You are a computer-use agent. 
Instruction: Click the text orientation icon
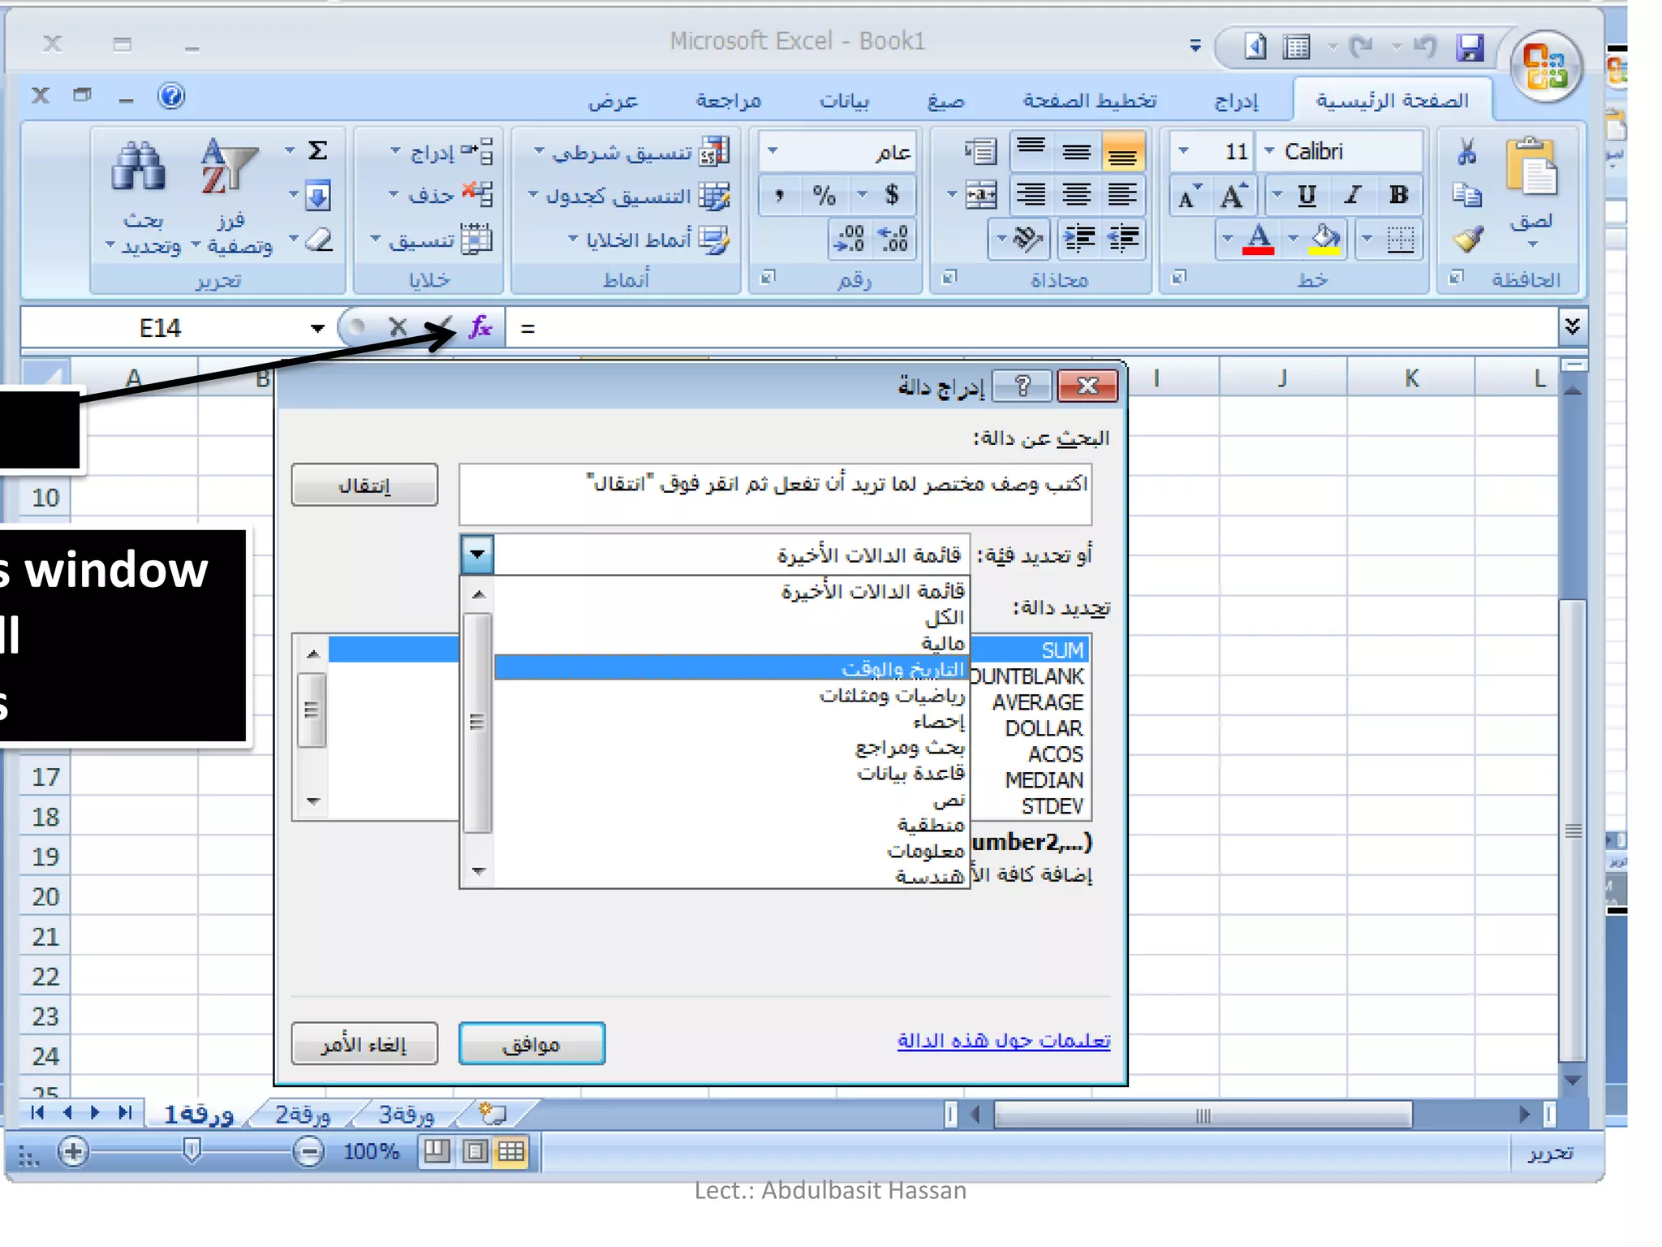coord(1027,239)
